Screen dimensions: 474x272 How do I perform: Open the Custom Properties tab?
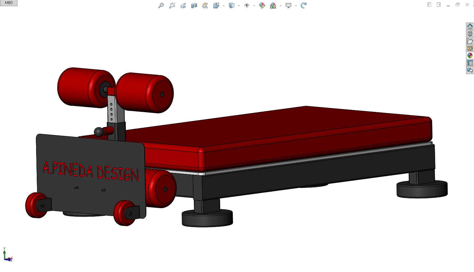[x=470, y=63]
